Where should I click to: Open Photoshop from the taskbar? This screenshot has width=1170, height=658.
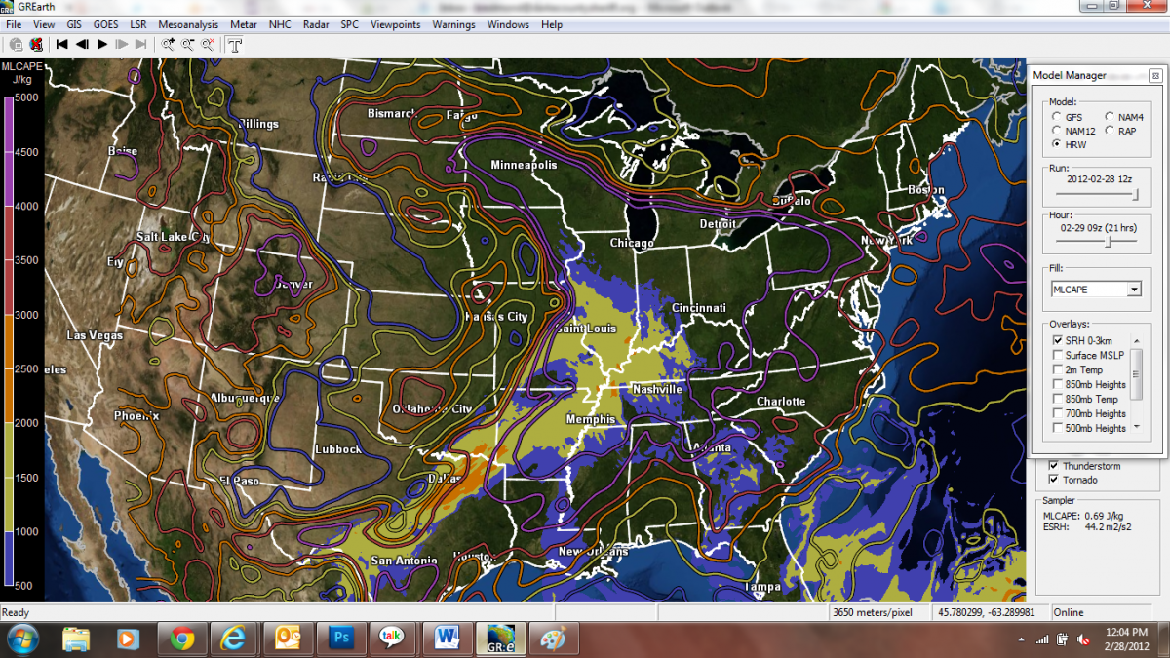point(341,639)
